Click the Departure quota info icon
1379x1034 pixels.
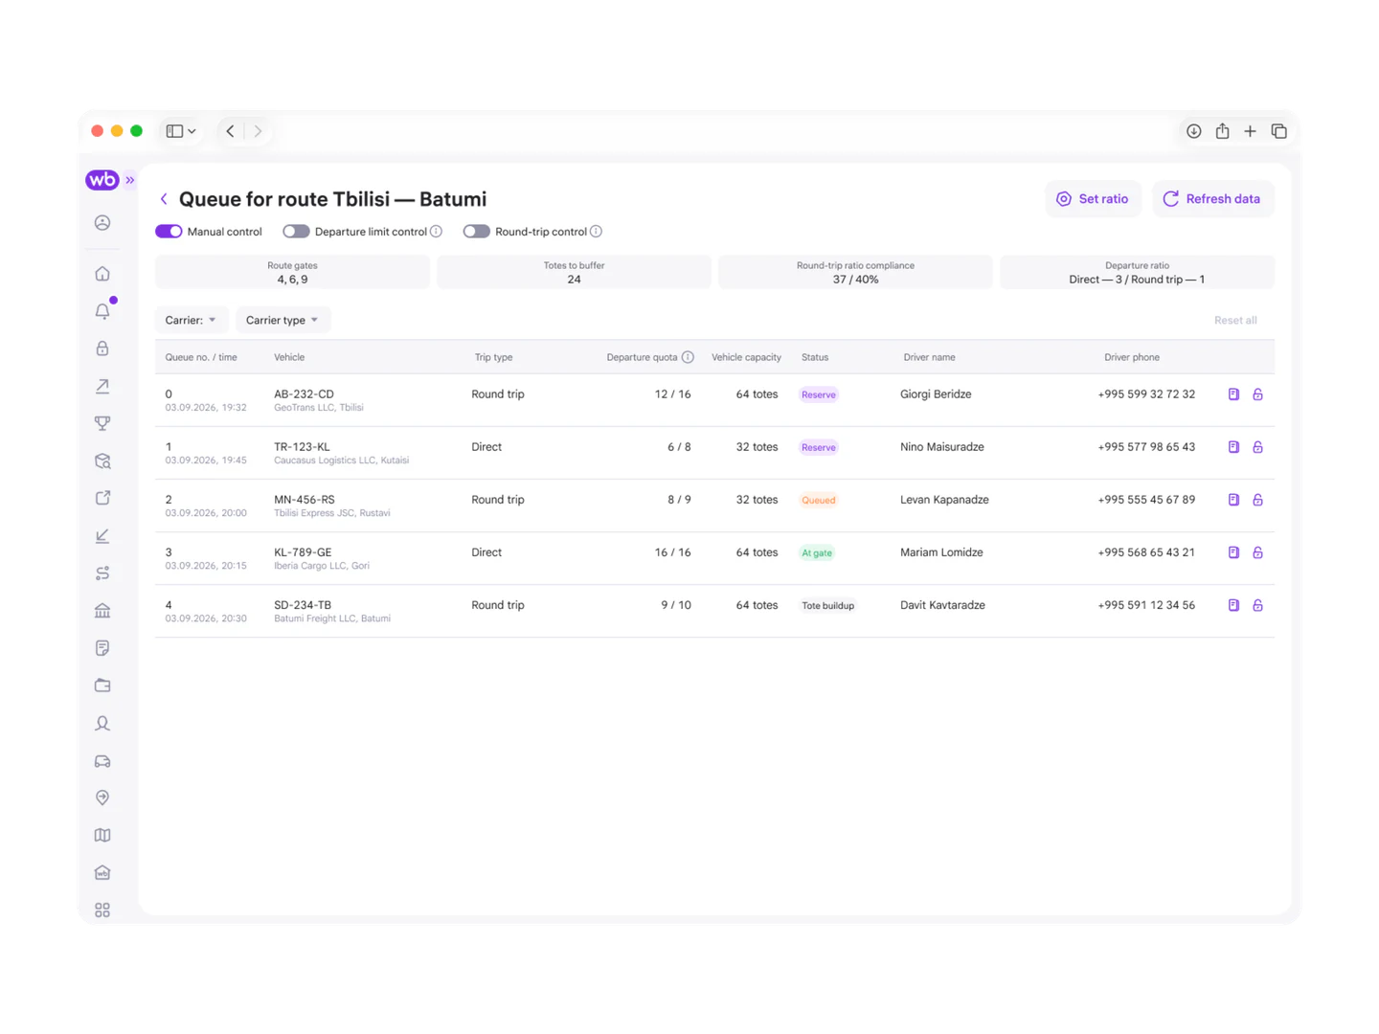[688, 357]
